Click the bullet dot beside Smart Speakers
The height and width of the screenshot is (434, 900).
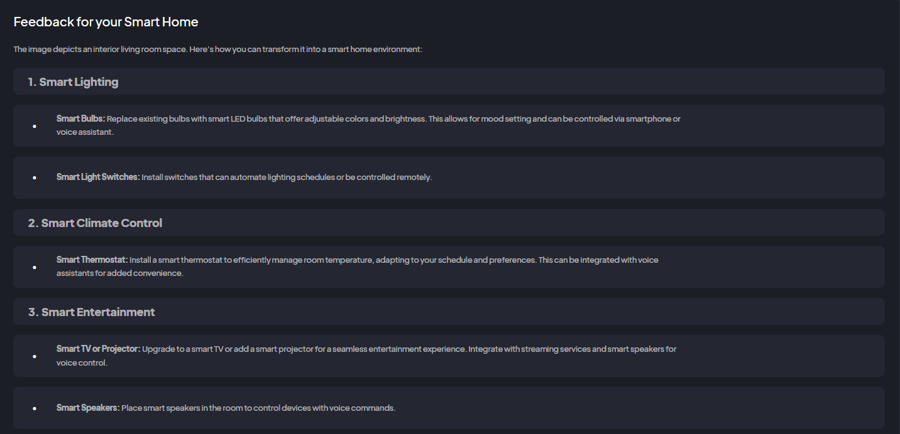point(35,408)
